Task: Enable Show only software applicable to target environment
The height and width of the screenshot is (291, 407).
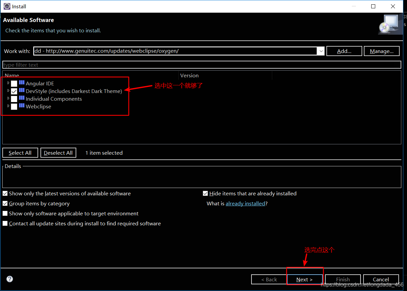Action: point(5,213)
